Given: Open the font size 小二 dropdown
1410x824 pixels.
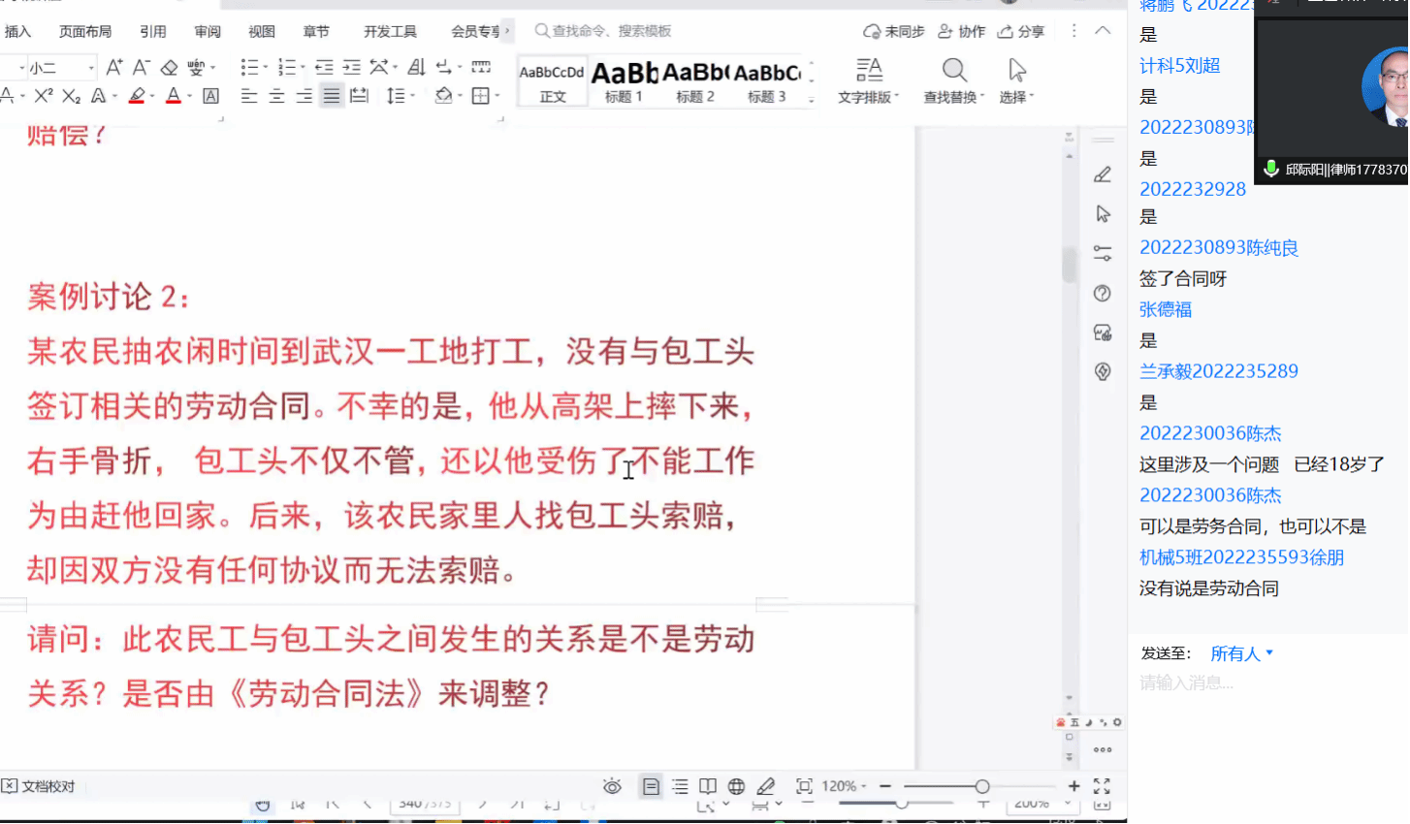Looking at the screenshot, I should click(x=91, y=68).
